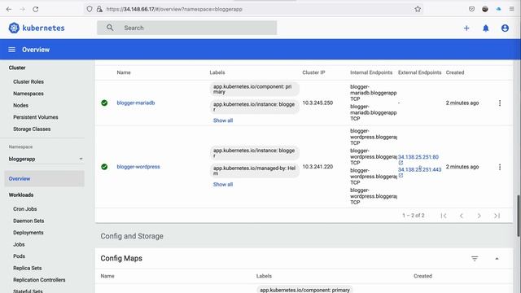Open Nodes in sidebar
521x293 pixels.
20,105
